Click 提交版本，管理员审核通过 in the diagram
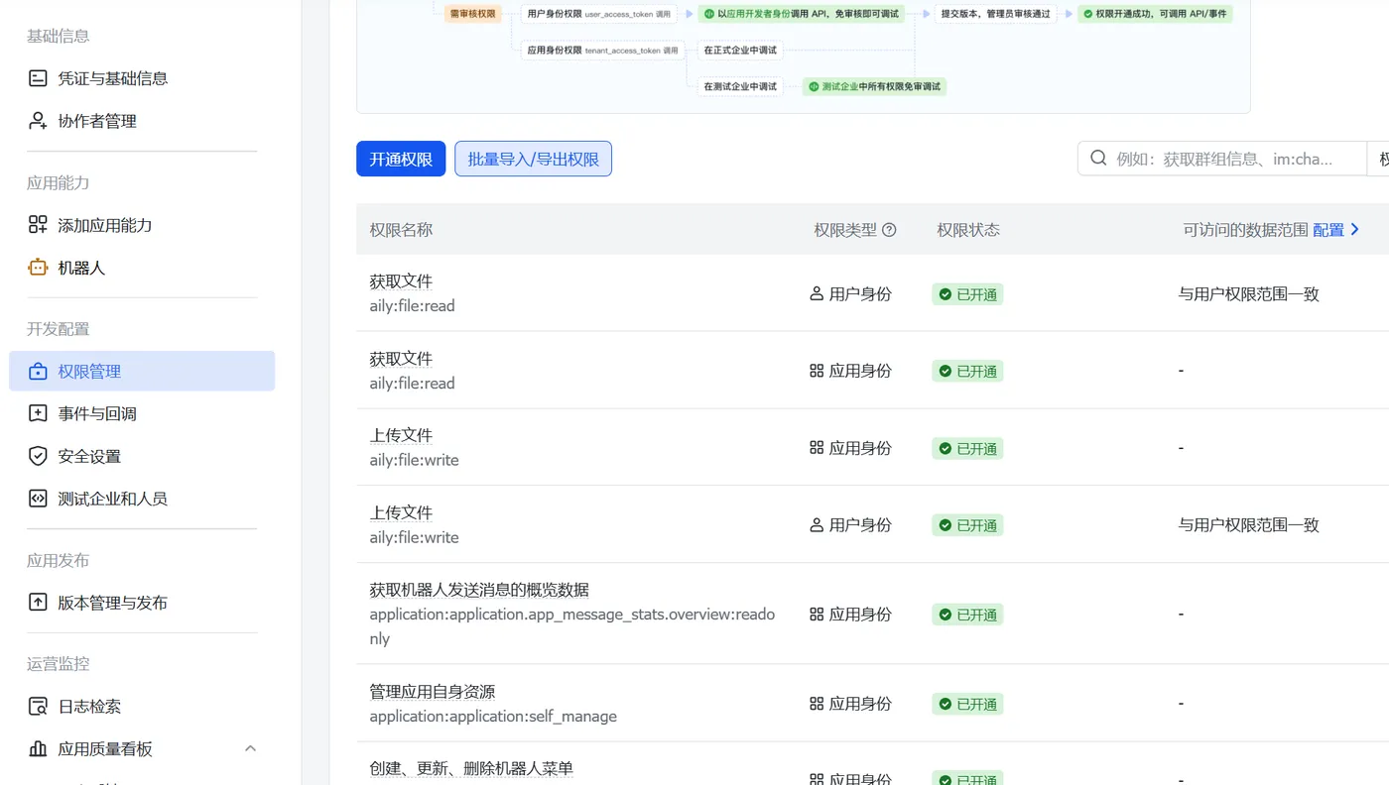 click(x=995, y=14)
